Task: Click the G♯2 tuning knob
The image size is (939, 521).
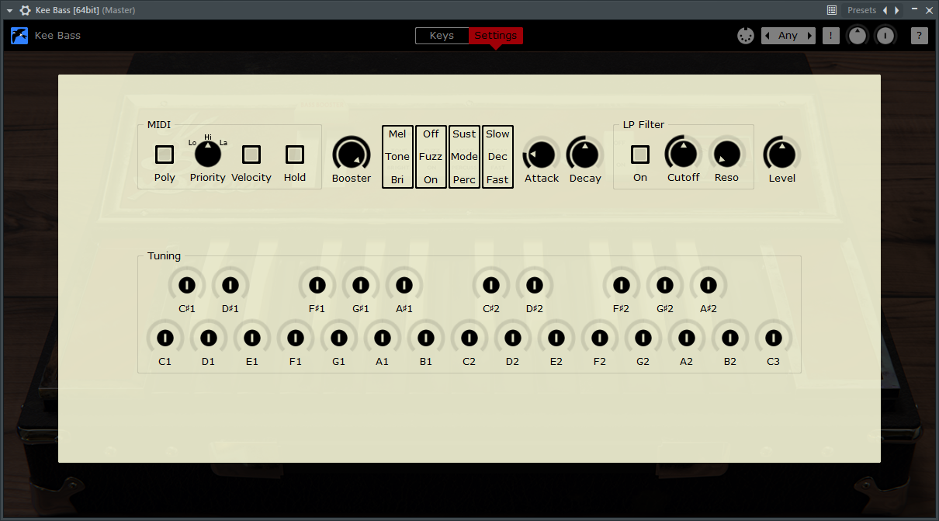Action: tap(664, 285)
